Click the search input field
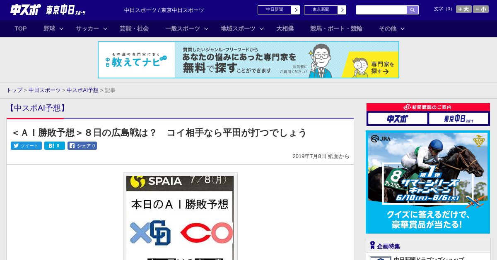The width and height of the screenshot is (497, 260). tap(381, 10)
